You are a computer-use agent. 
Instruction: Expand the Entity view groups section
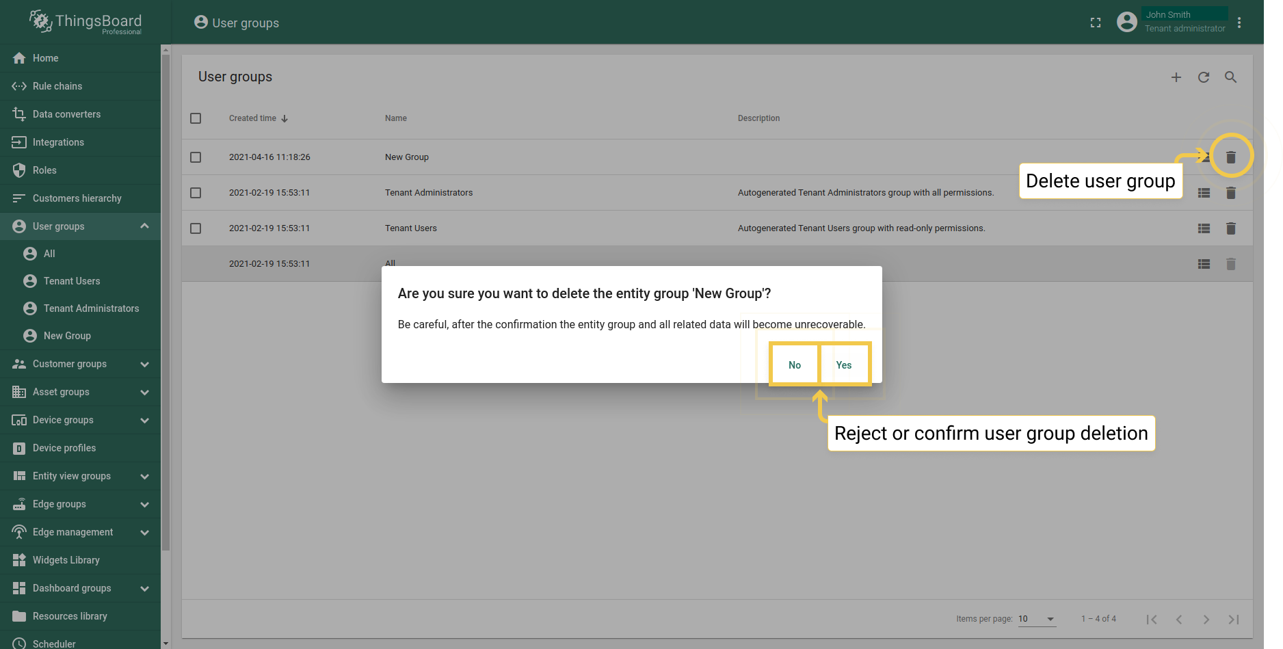click(x=144, y=476)
